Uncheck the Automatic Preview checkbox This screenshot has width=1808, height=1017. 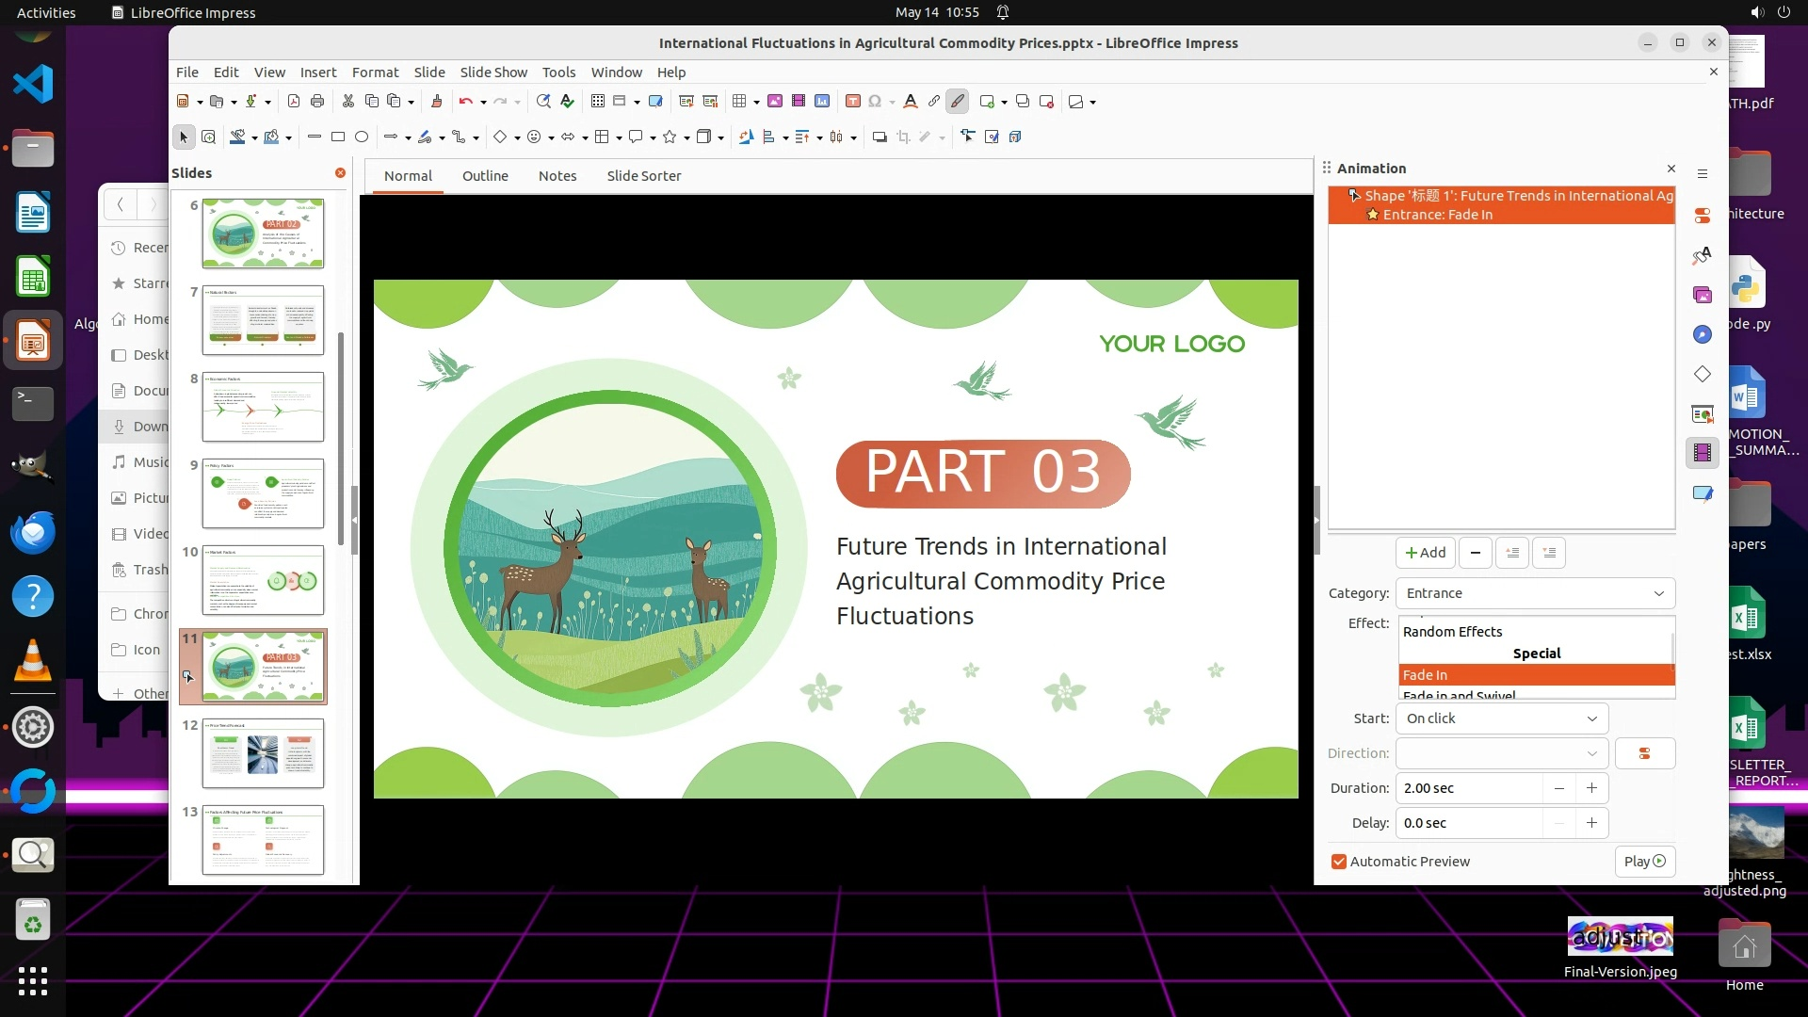point(1338,862)
